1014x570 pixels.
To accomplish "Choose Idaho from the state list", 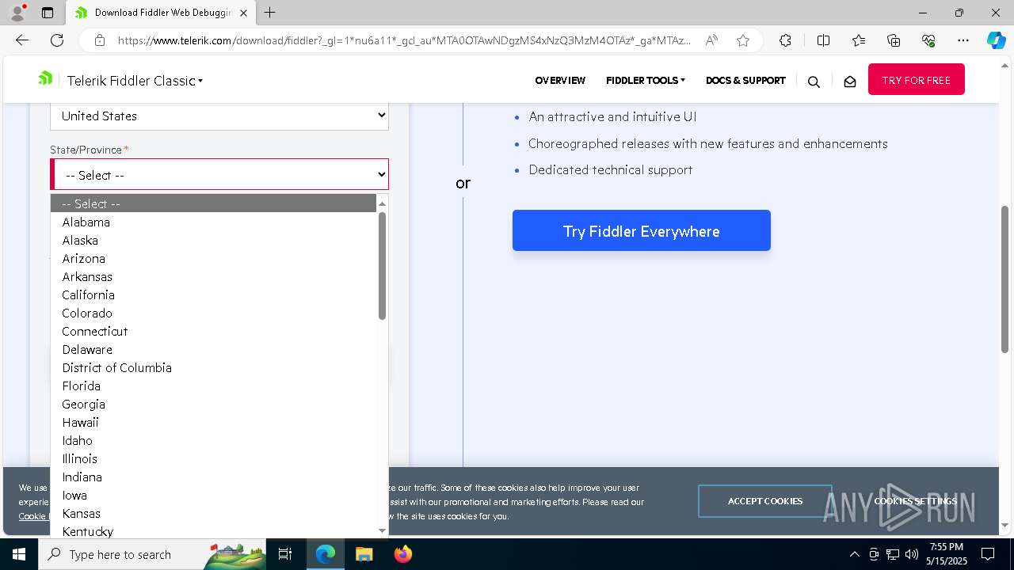I will [213, 440].
